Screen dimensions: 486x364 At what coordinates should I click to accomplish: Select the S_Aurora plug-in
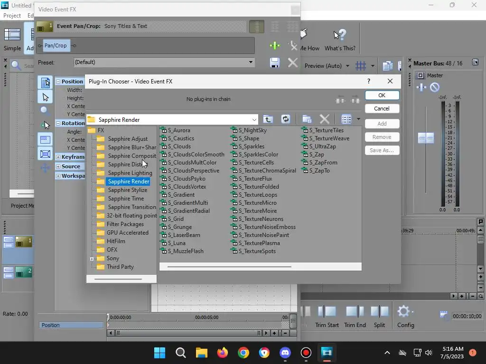pyautogui.click(x=179, y=130)
